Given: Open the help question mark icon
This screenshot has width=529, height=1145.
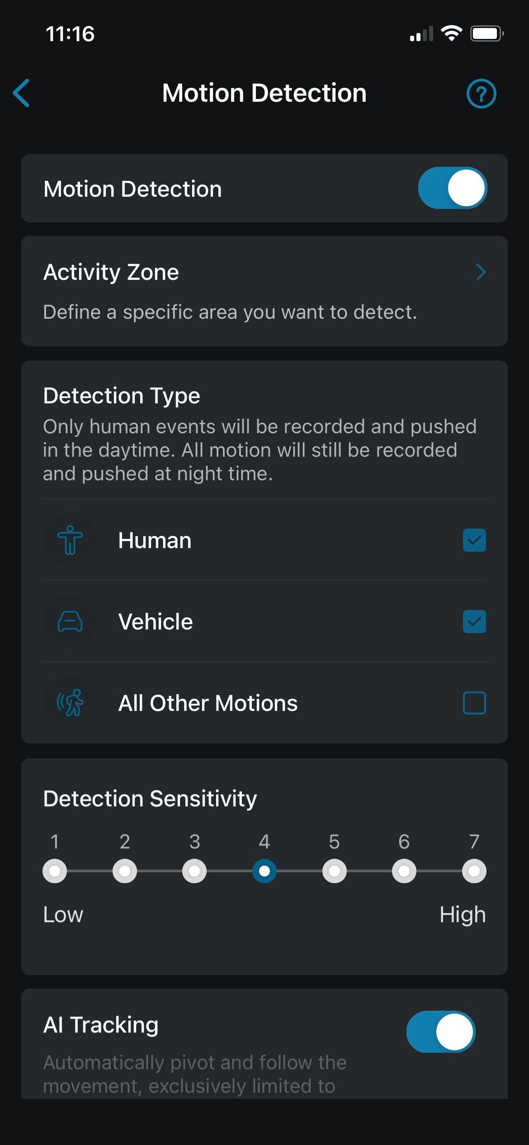Looking at the screenshot, I should tap(481, 94).
